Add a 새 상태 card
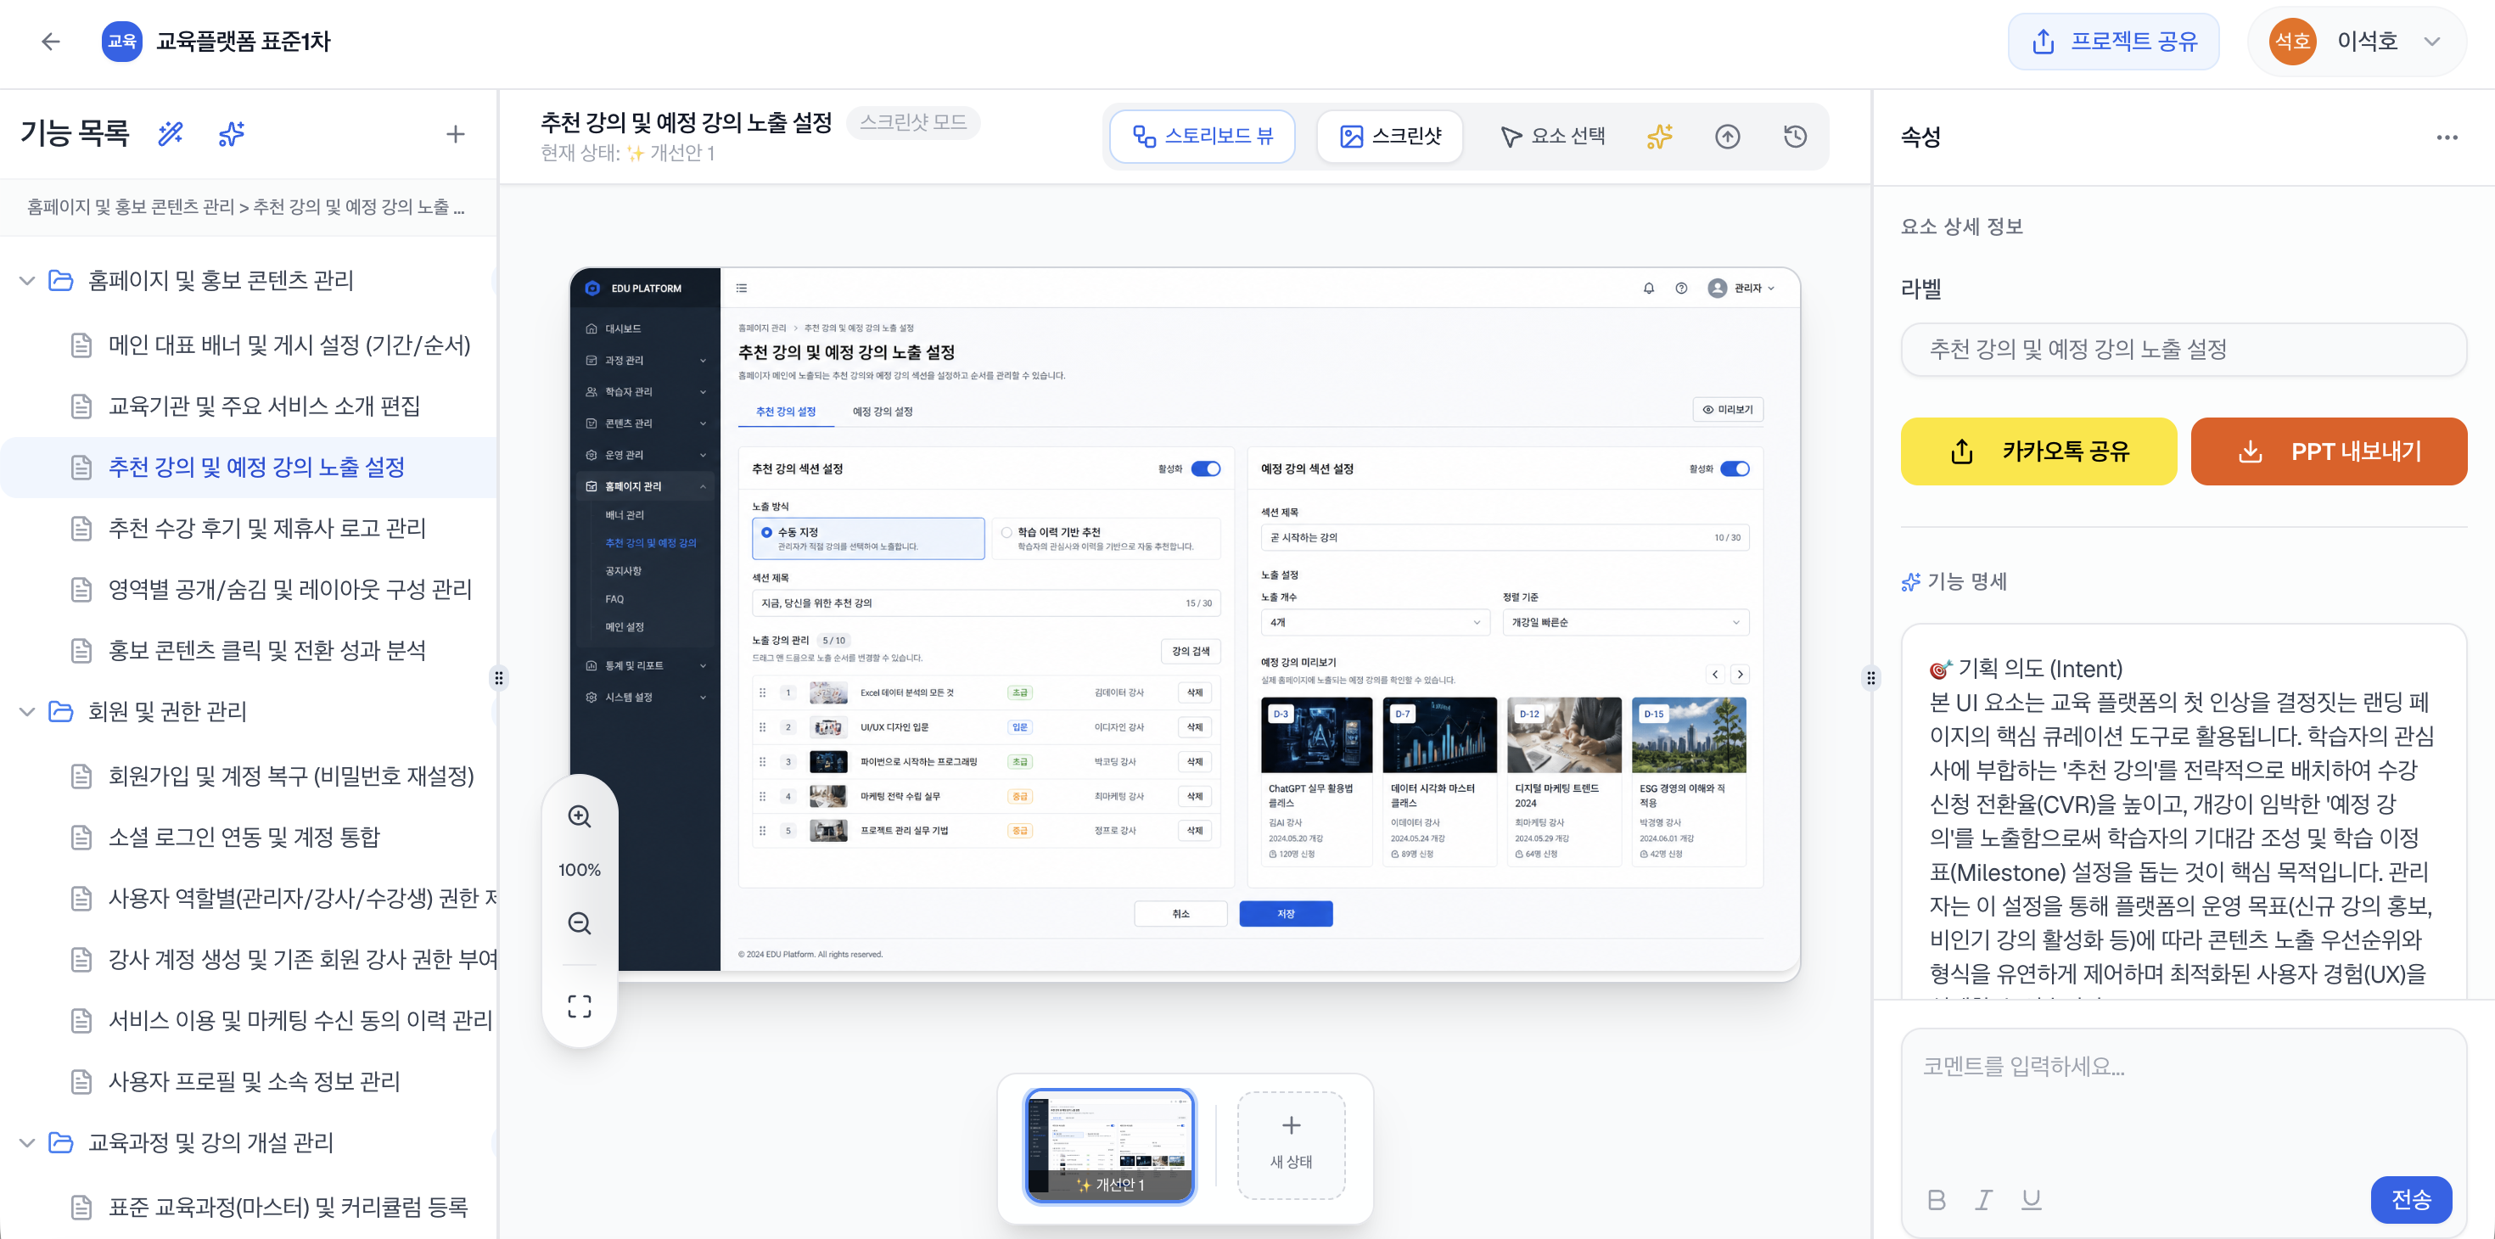This screenshot has height=1239, width=2495. (x=1291, y=1146)
